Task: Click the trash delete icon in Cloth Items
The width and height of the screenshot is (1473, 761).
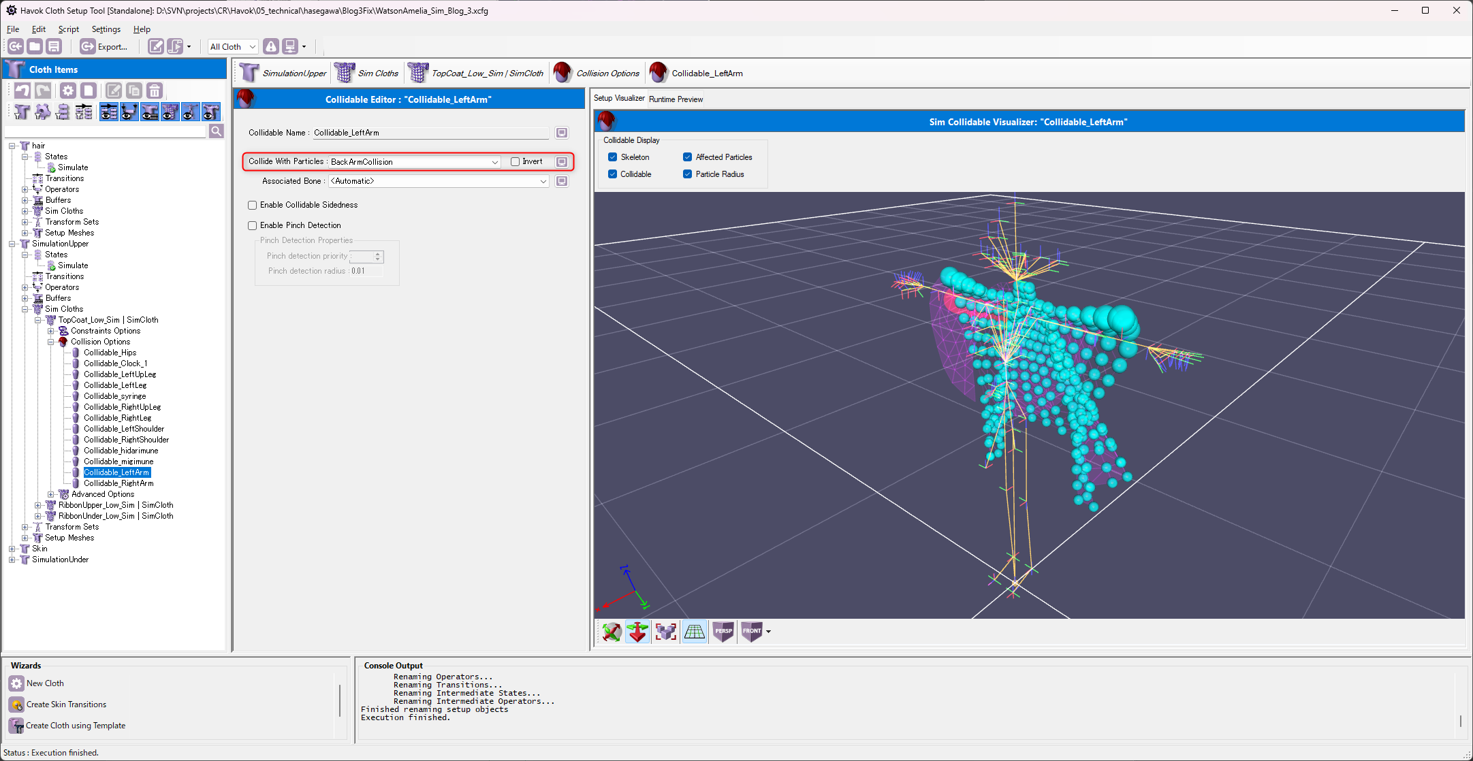Action: (x=155, y=91)
